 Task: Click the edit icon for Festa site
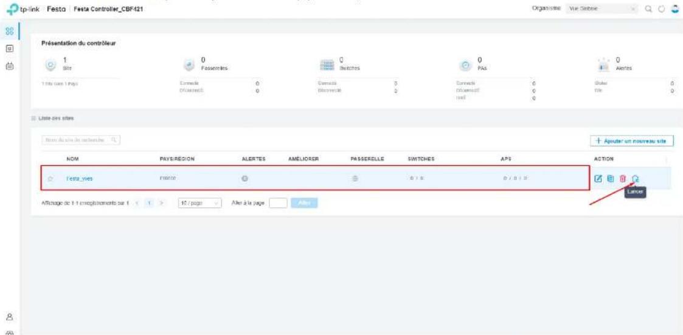point(598,178)
